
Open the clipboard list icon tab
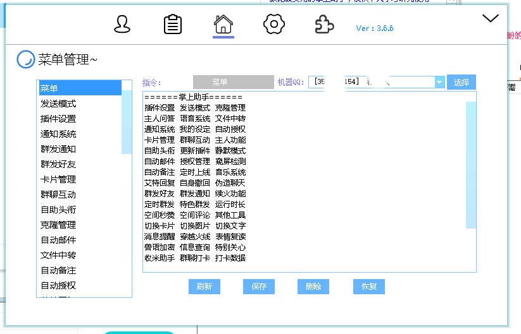173,24
